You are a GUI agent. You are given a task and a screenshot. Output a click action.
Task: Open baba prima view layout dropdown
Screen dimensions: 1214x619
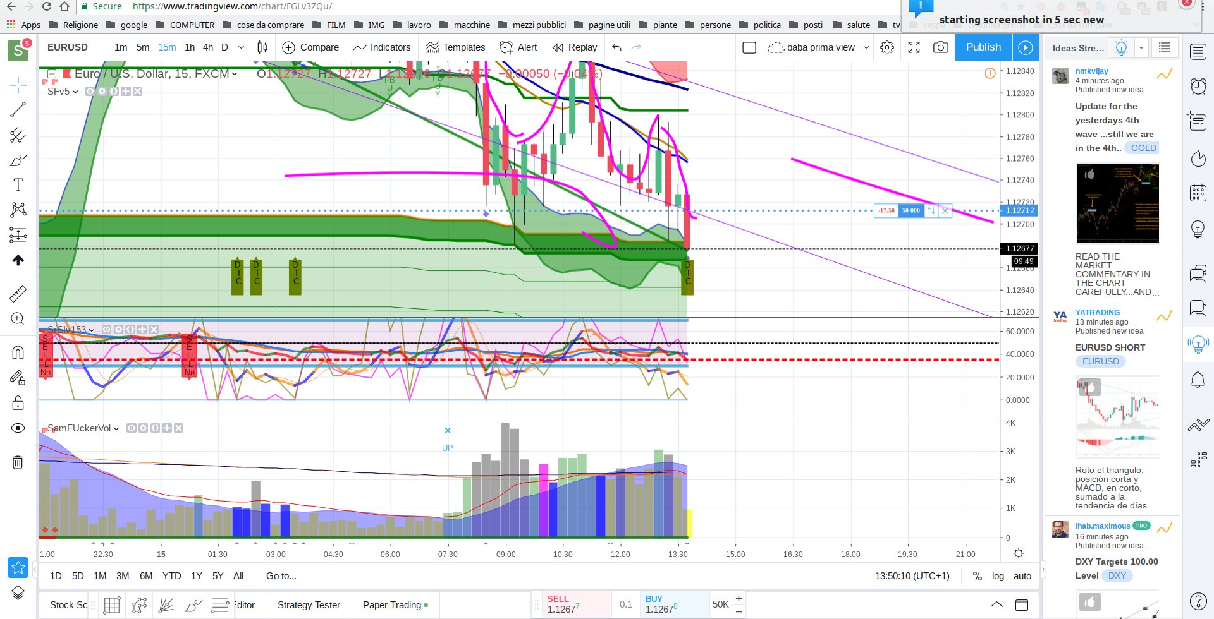click(866, 47)
